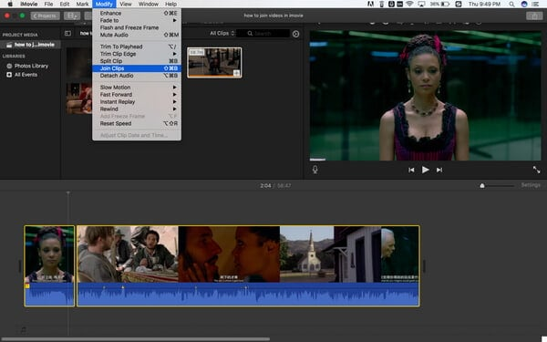Choose Flash and Freeze Frame
547x342 pixels.
click(x=137, y=27)
